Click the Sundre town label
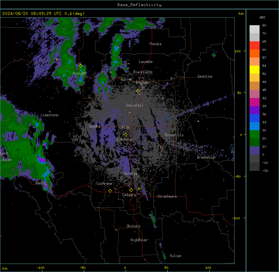The width and height of the screenshot is (279, 272). [x=95, y=126]
